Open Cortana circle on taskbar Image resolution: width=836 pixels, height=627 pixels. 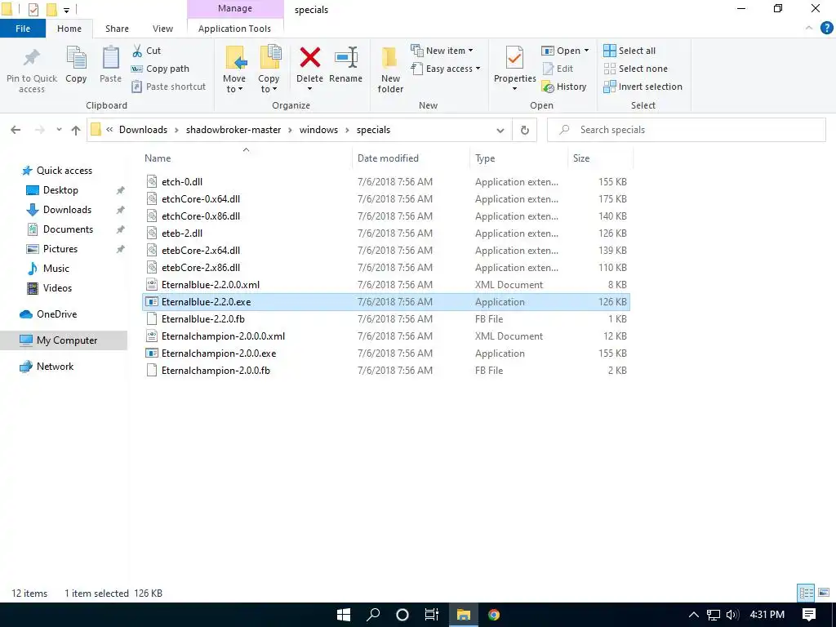(x=402, y=615)
